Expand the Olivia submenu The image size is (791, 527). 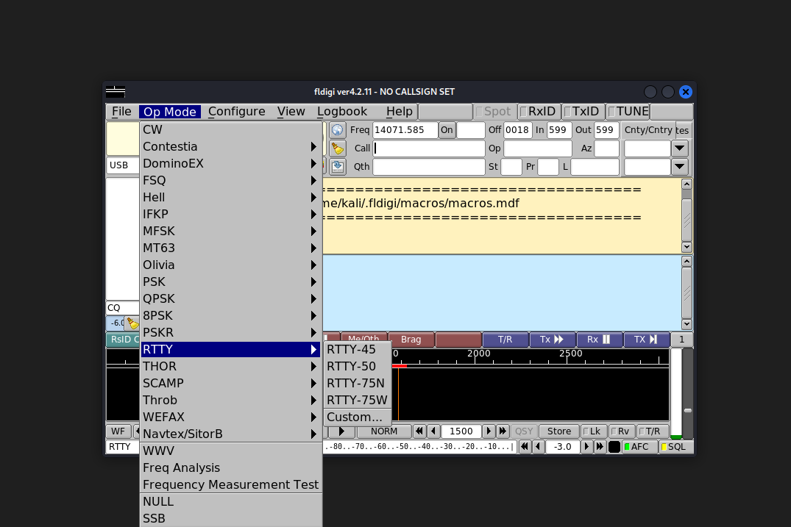click(231, 265)
